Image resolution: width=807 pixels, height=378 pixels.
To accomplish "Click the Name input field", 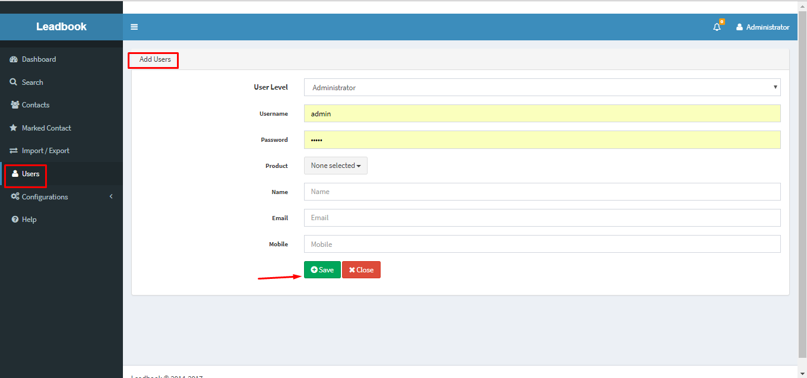I will coord(542,192).
